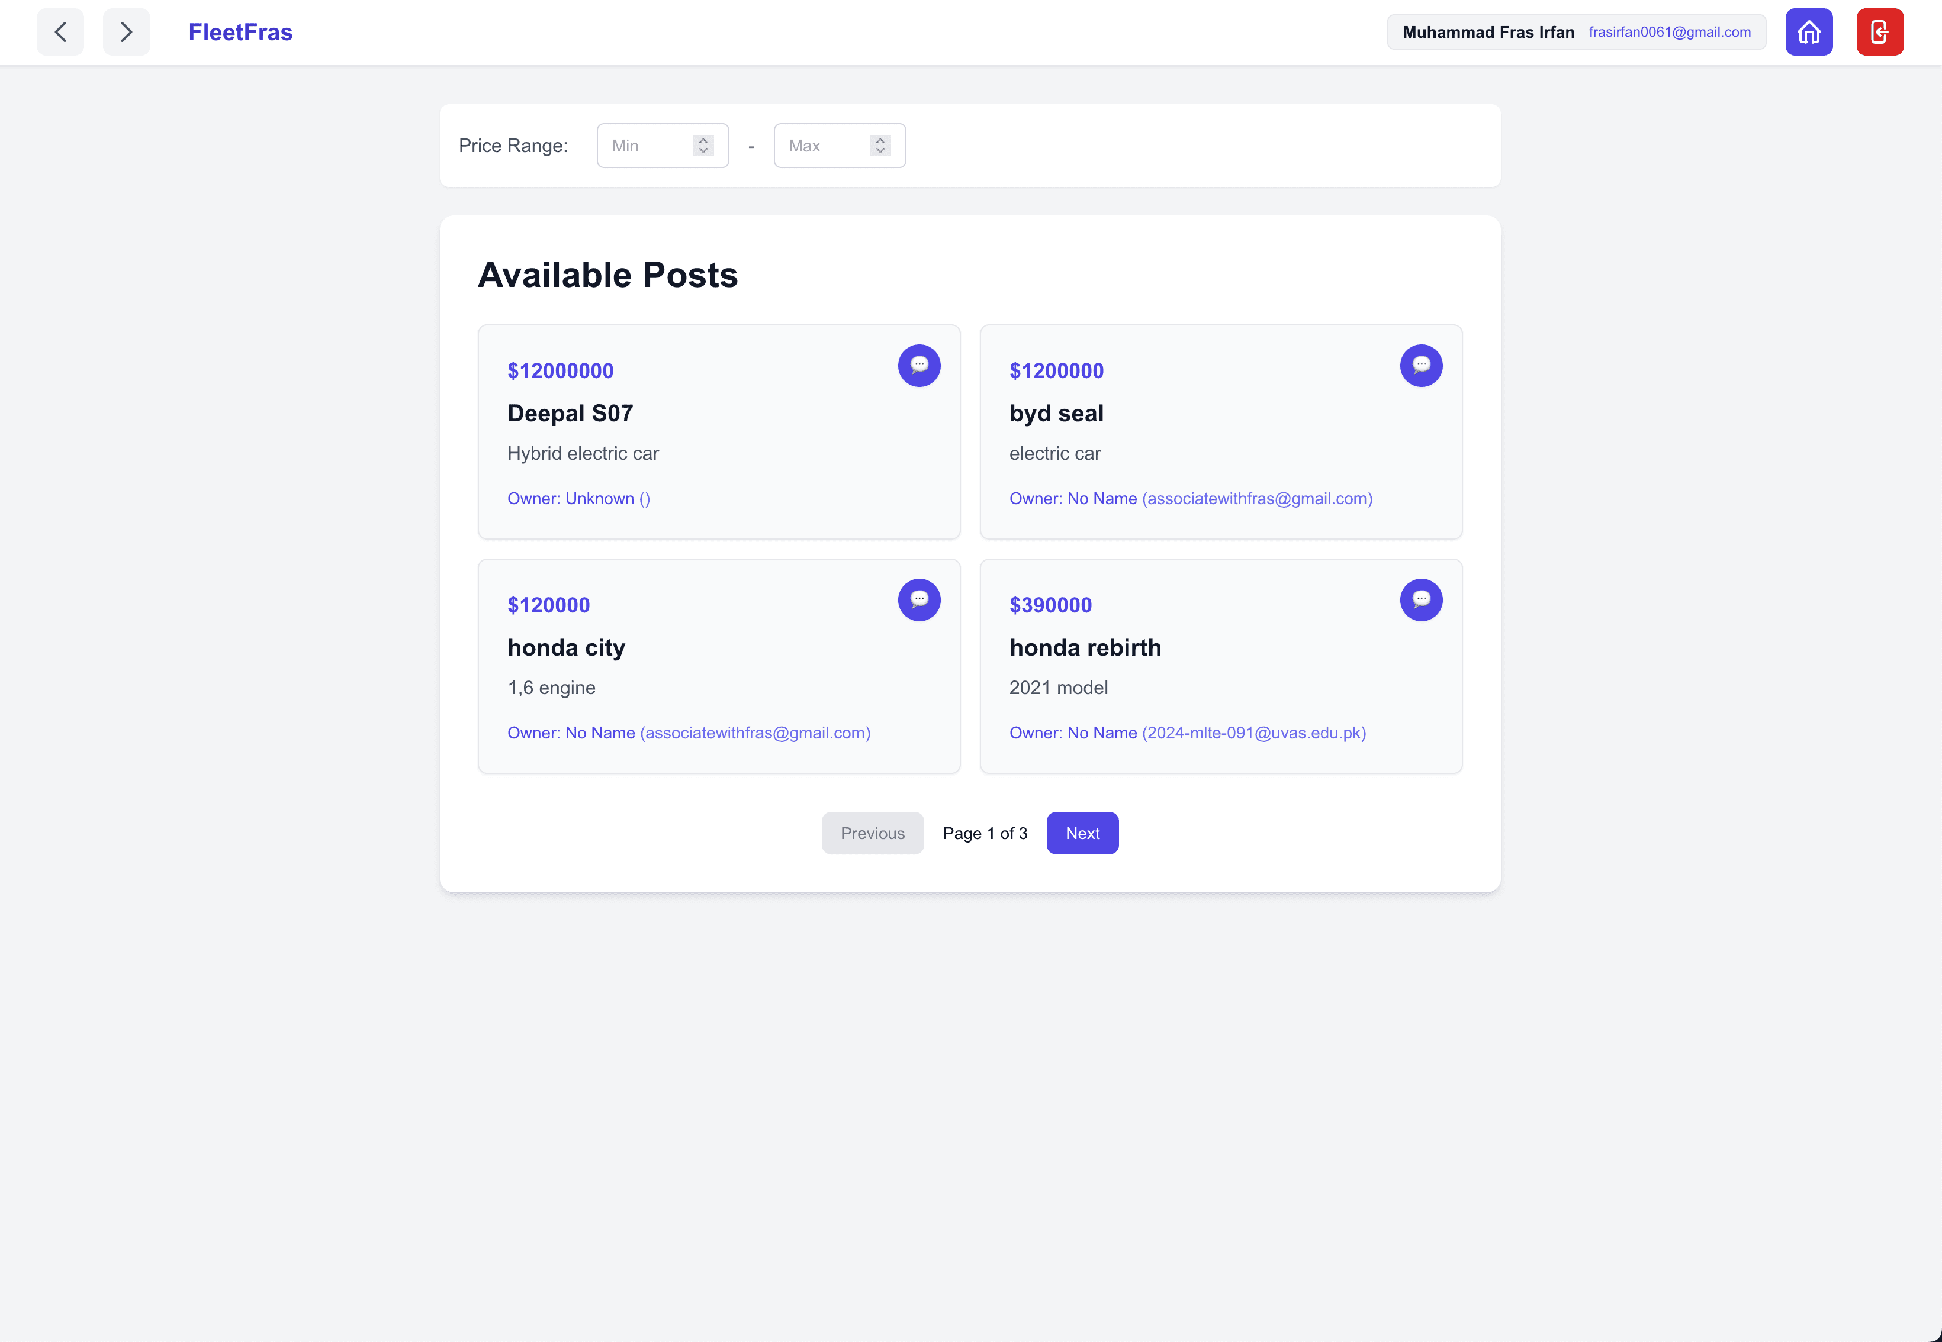Click the Next page button

(x=1082, y=833)
